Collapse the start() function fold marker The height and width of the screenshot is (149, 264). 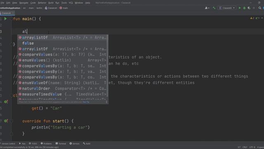12,121
